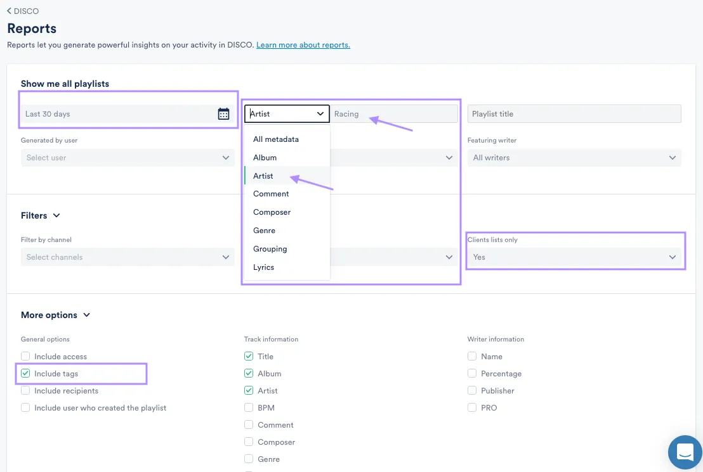Click the calendar icon in date field
Screen dimensions: 703x472
click(223, 114)
